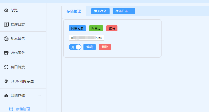This screenshot has width=209, height=112.
Task: Click the red 读写 permission tag
Action: tap(112, 29)
